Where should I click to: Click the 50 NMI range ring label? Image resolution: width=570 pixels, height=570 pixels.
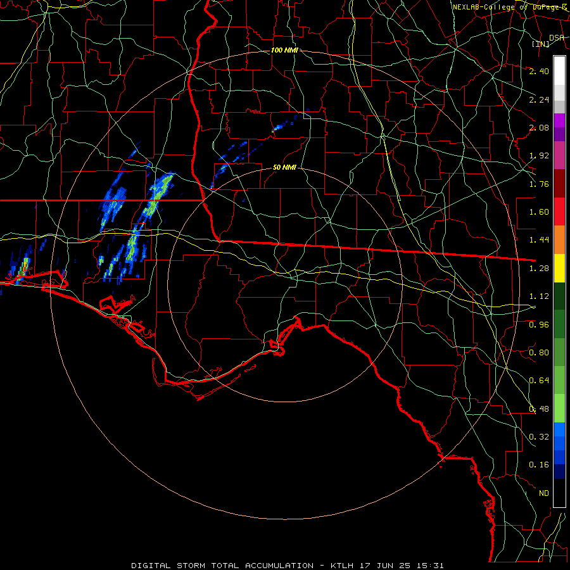[x=284, y=168]
